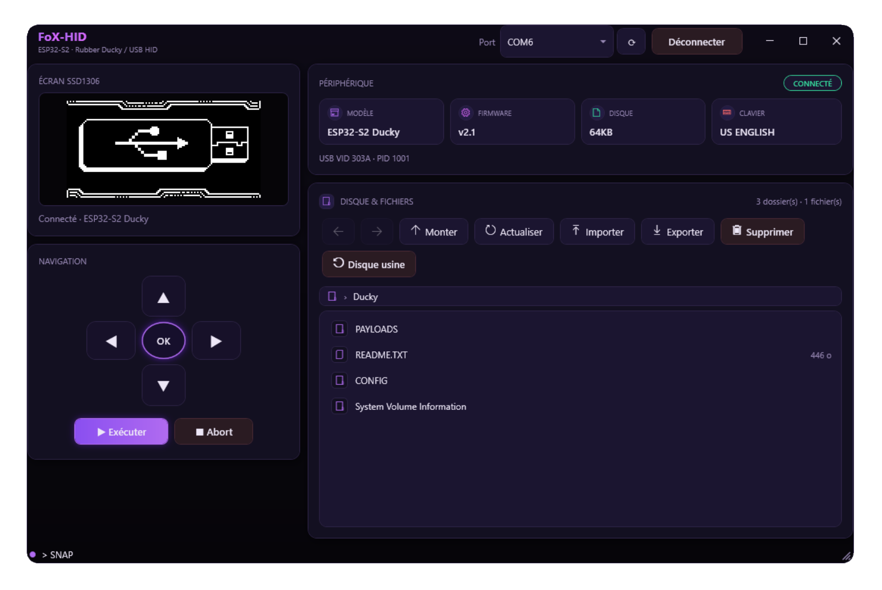Click the Disque & Fichiers header icon
The image size is (882, 590).
coord(326,201)
